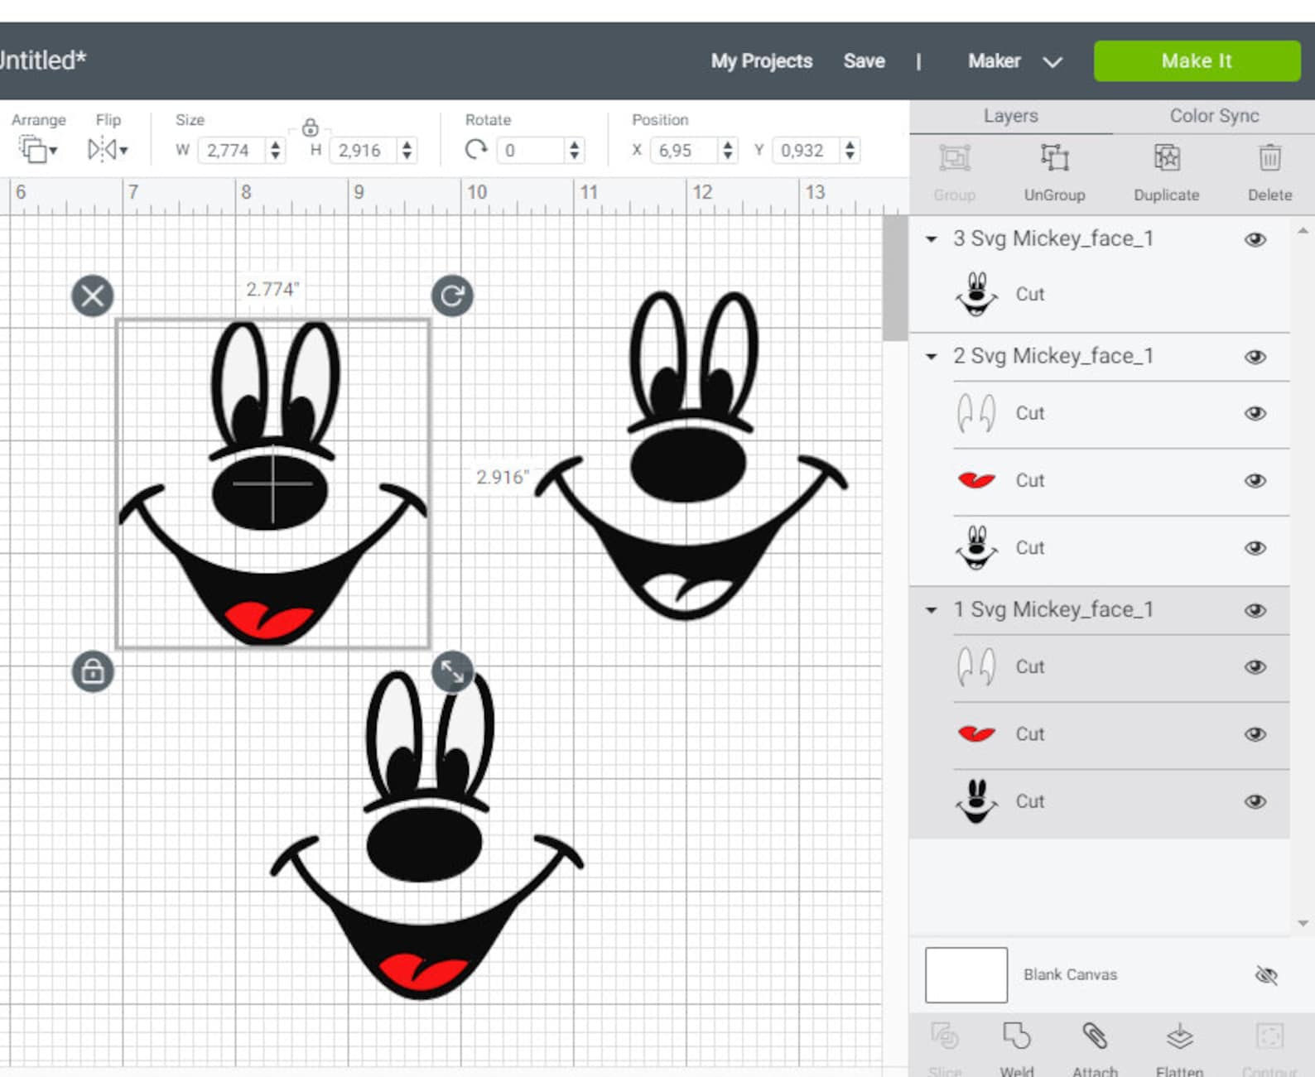Click the Blank Canvas white color swatch
1315x1077 pixels.
point(966,975)
